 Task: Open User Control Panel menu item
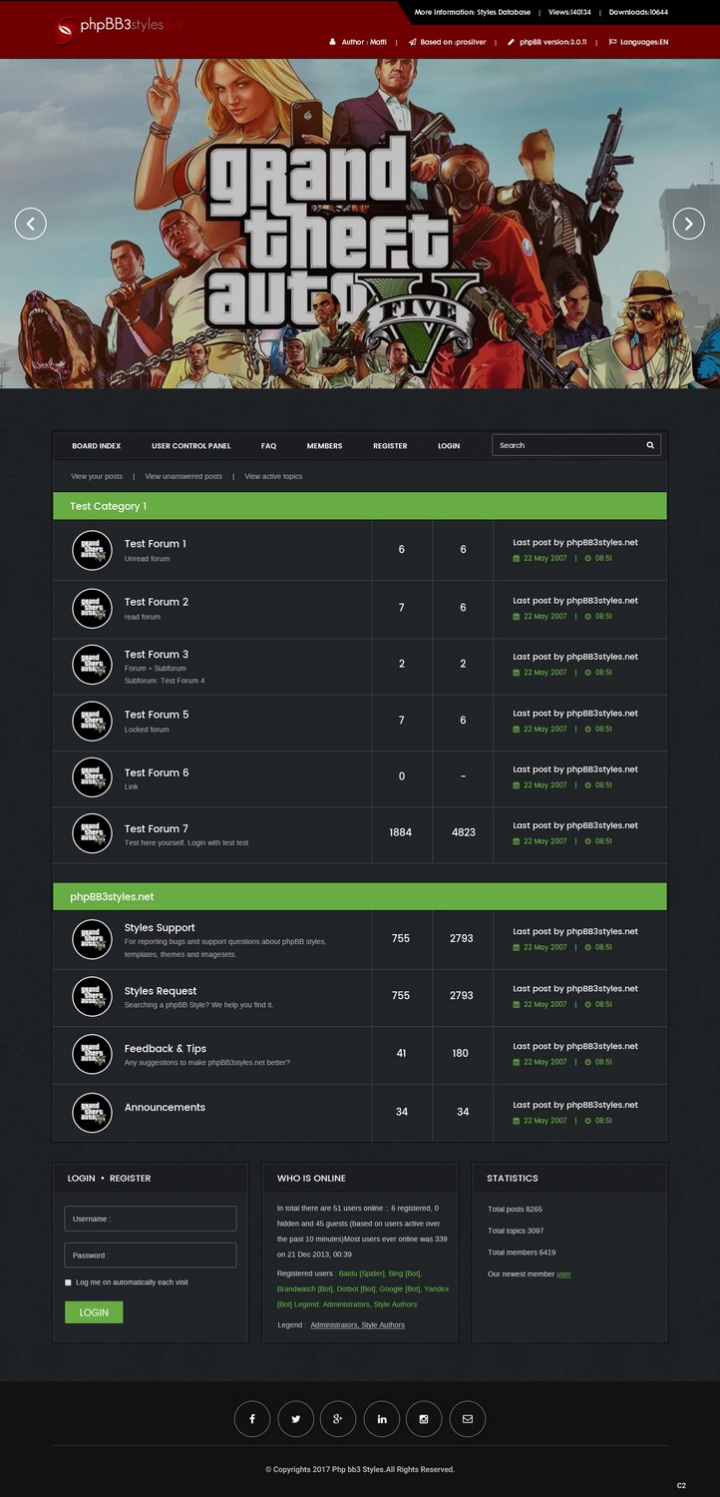tap(191, 446)
